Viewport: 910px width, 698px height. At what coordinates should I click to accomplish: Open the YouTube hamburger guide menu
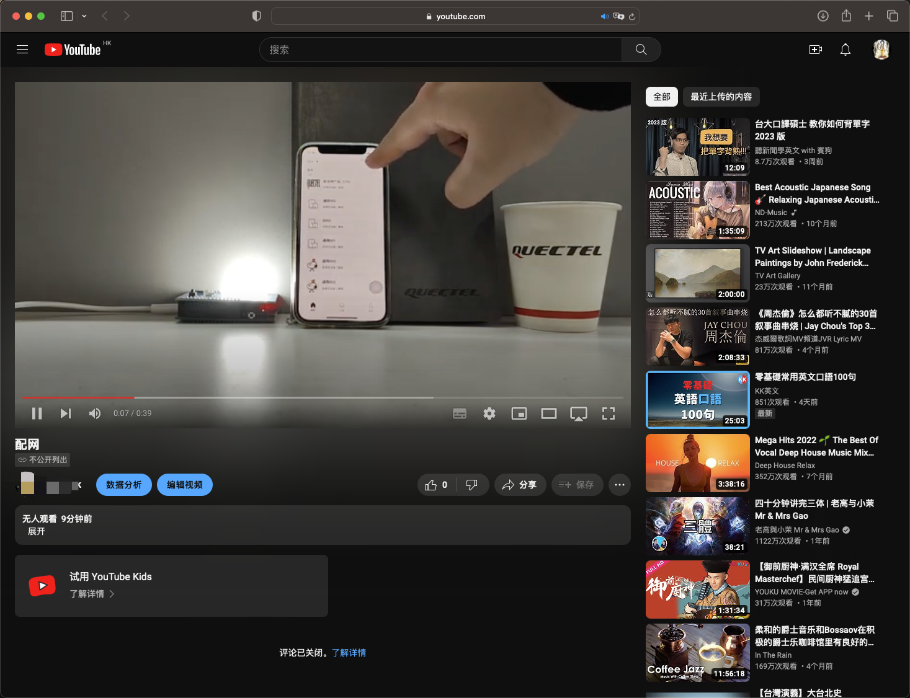pyautogui.click(x=22, y=50)
